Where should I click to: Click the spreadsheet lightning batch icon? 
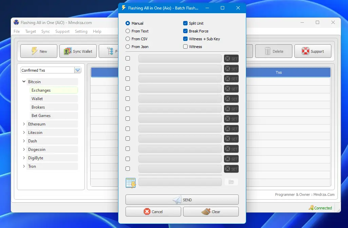tap(131, 183)
